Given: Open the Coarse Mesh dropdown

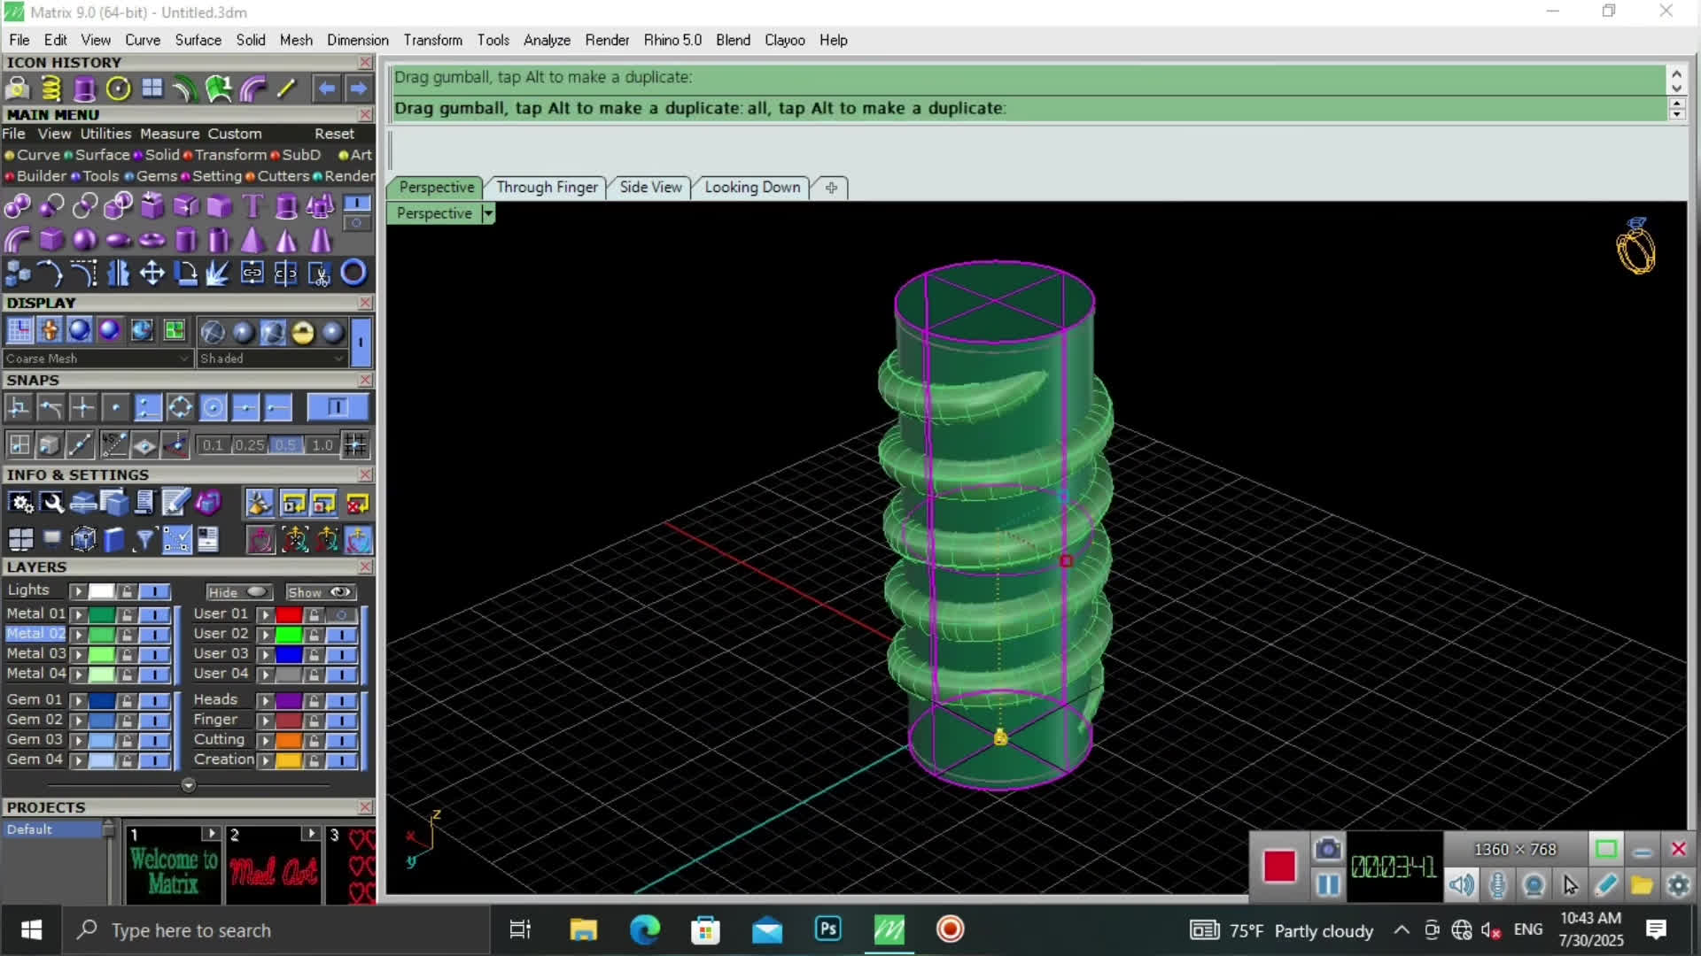Looking at the screenshot, I should (x=97, y=358).
